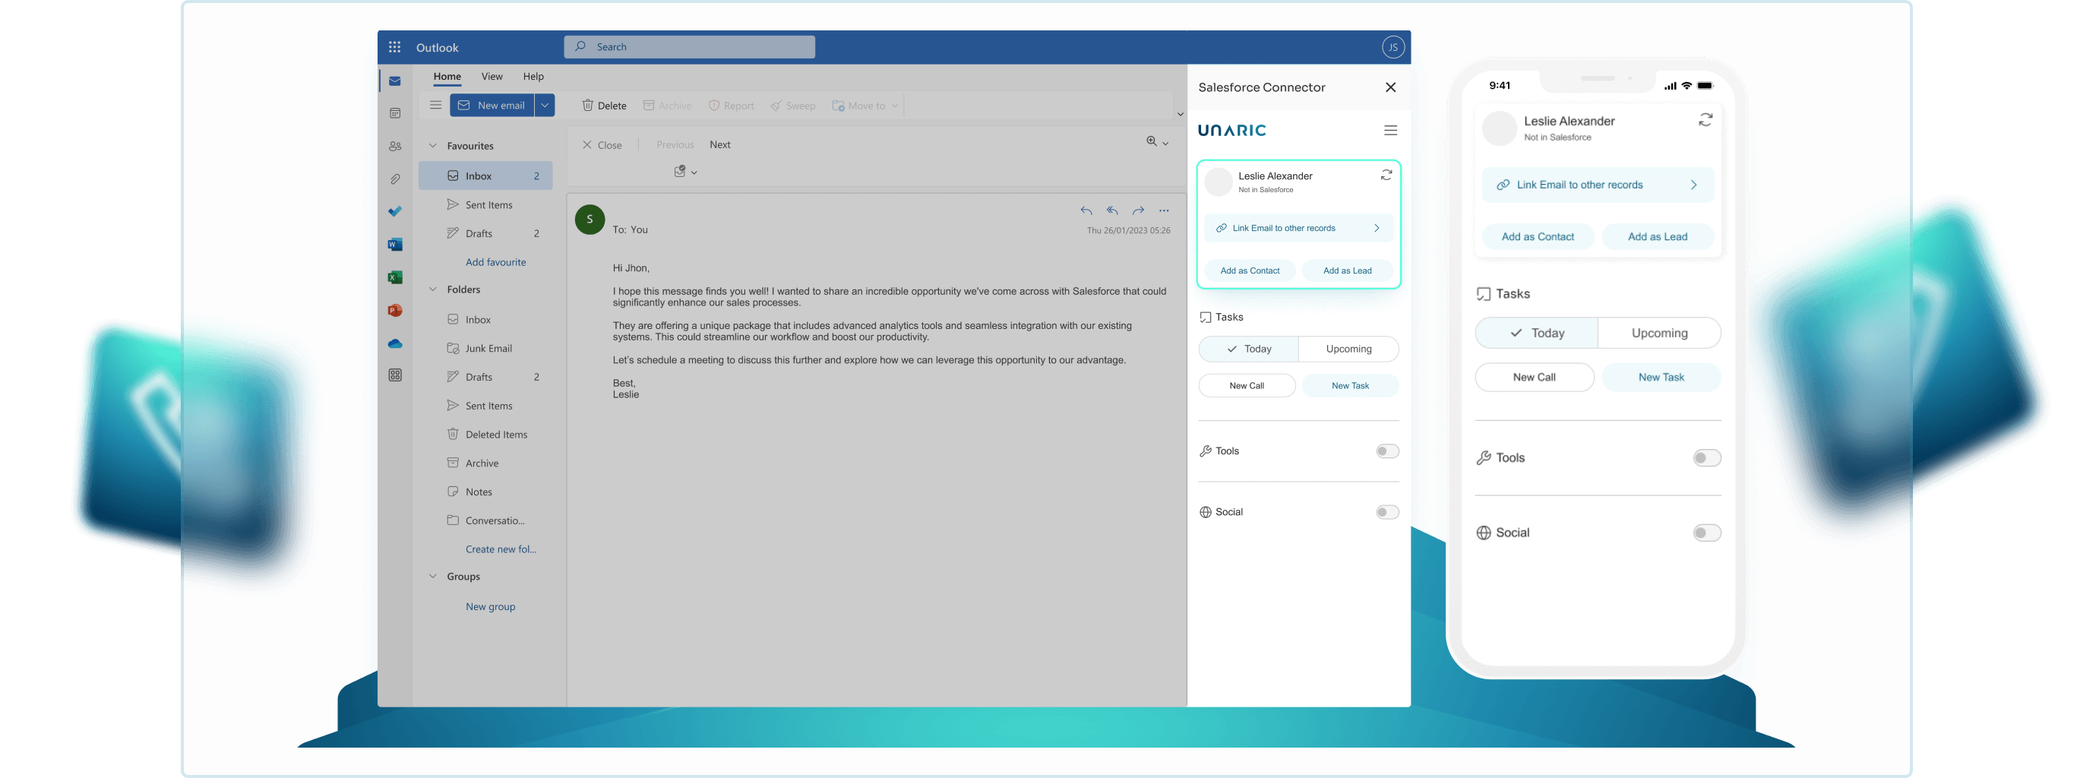This screenshot has height=778, width=2077.
Task: Click the Outlook search field
Action: [x=689, y=47]
